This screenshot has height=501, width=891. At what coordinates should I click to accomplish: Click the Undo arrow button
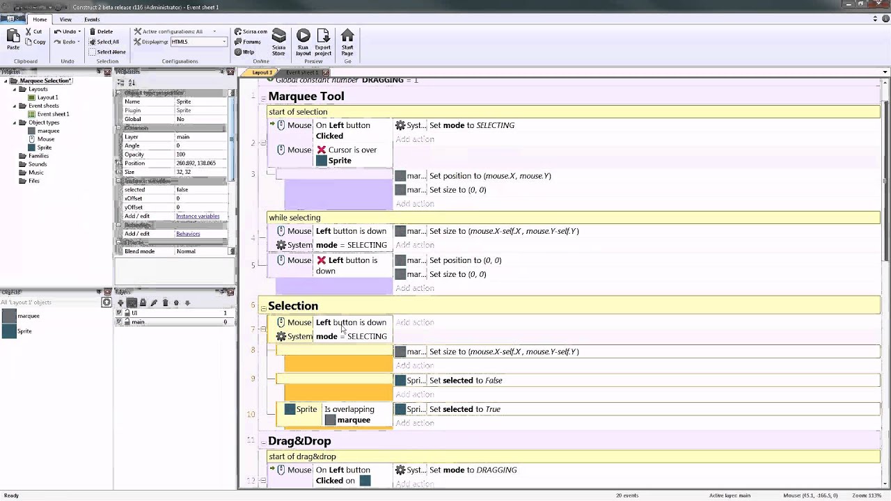click(x=66, y=31)
